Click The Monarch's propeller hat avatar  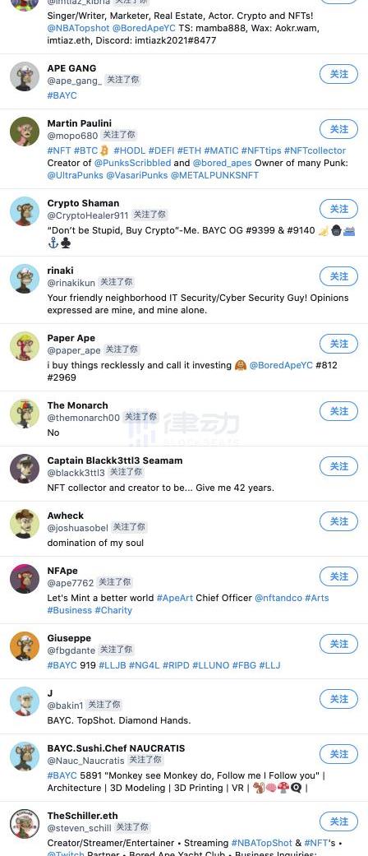point(25,414)
